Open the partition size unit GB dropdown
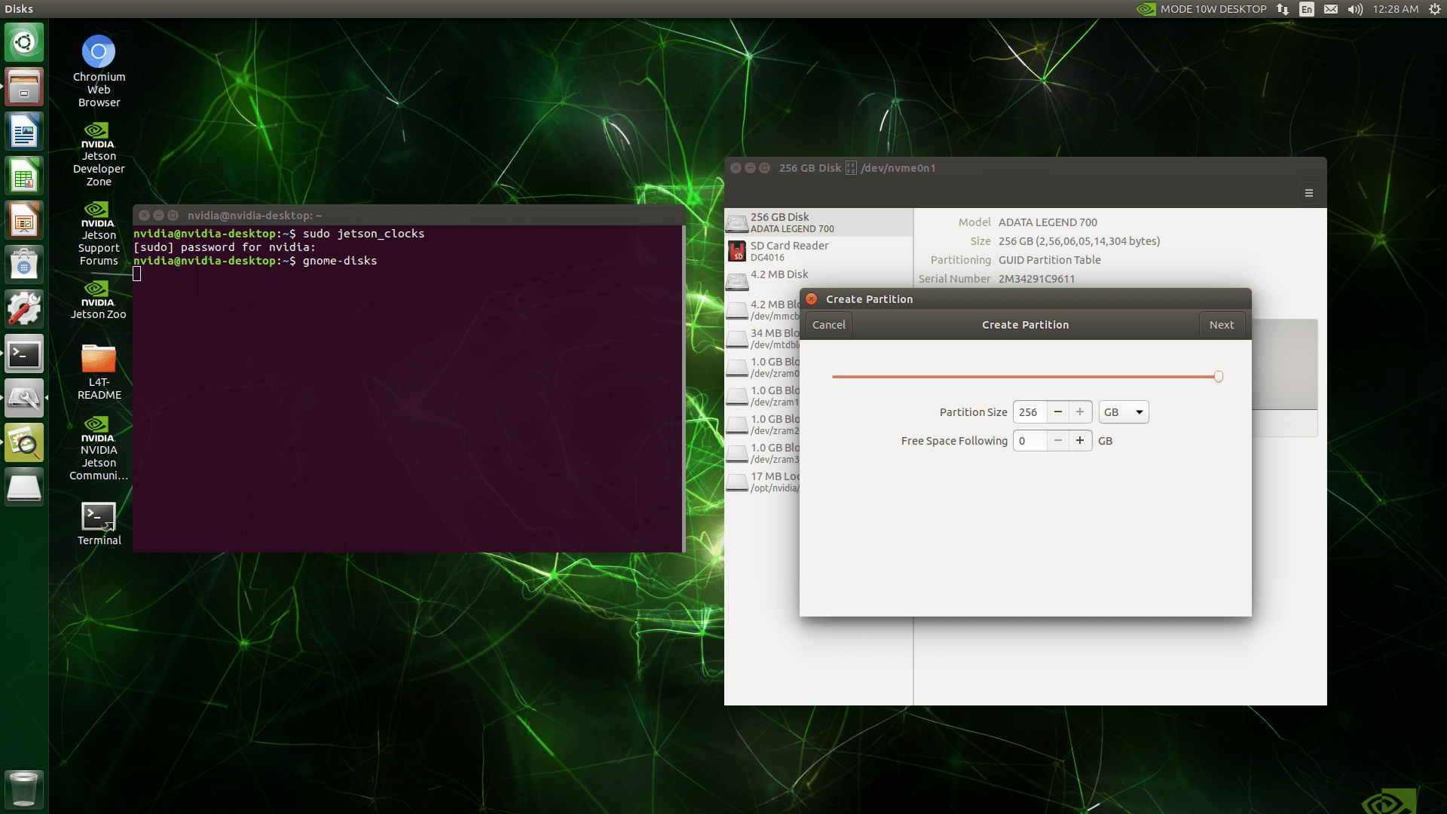1447x814 pixels. 1123,412
